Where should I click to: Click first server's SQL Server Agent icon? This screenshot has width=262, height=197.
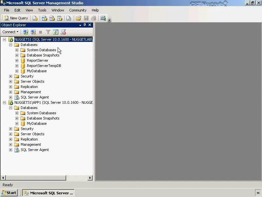(17, 97)
